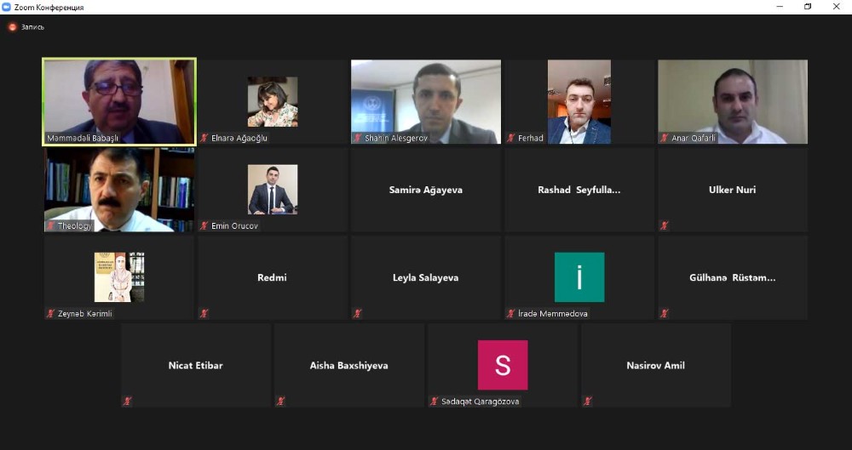This screenshot has height=450, width=852.
Task: Click the Zoom logo in title bar
Action: point(7,7)
